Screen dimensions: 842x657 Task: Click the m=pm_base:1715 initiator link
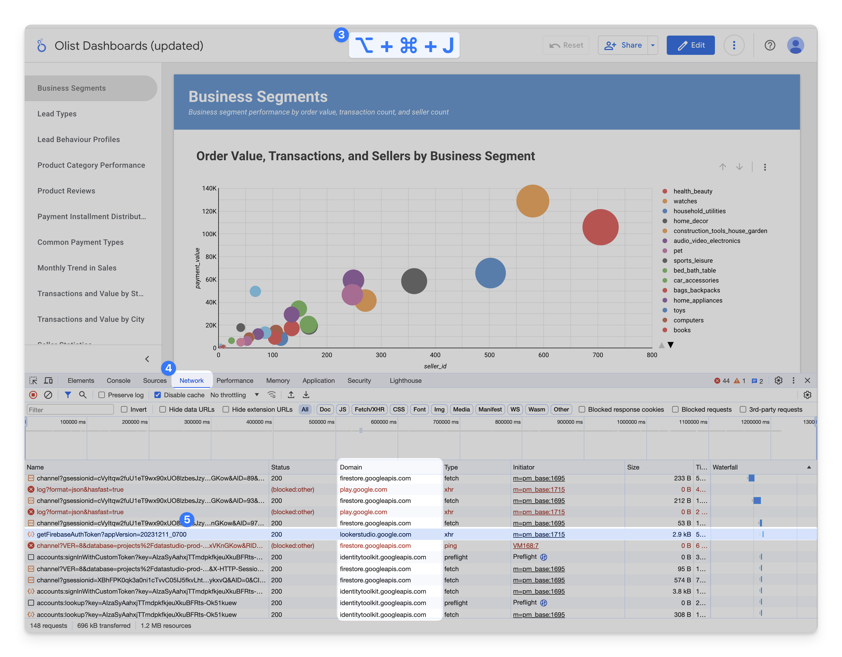click(x=539, y=534)
